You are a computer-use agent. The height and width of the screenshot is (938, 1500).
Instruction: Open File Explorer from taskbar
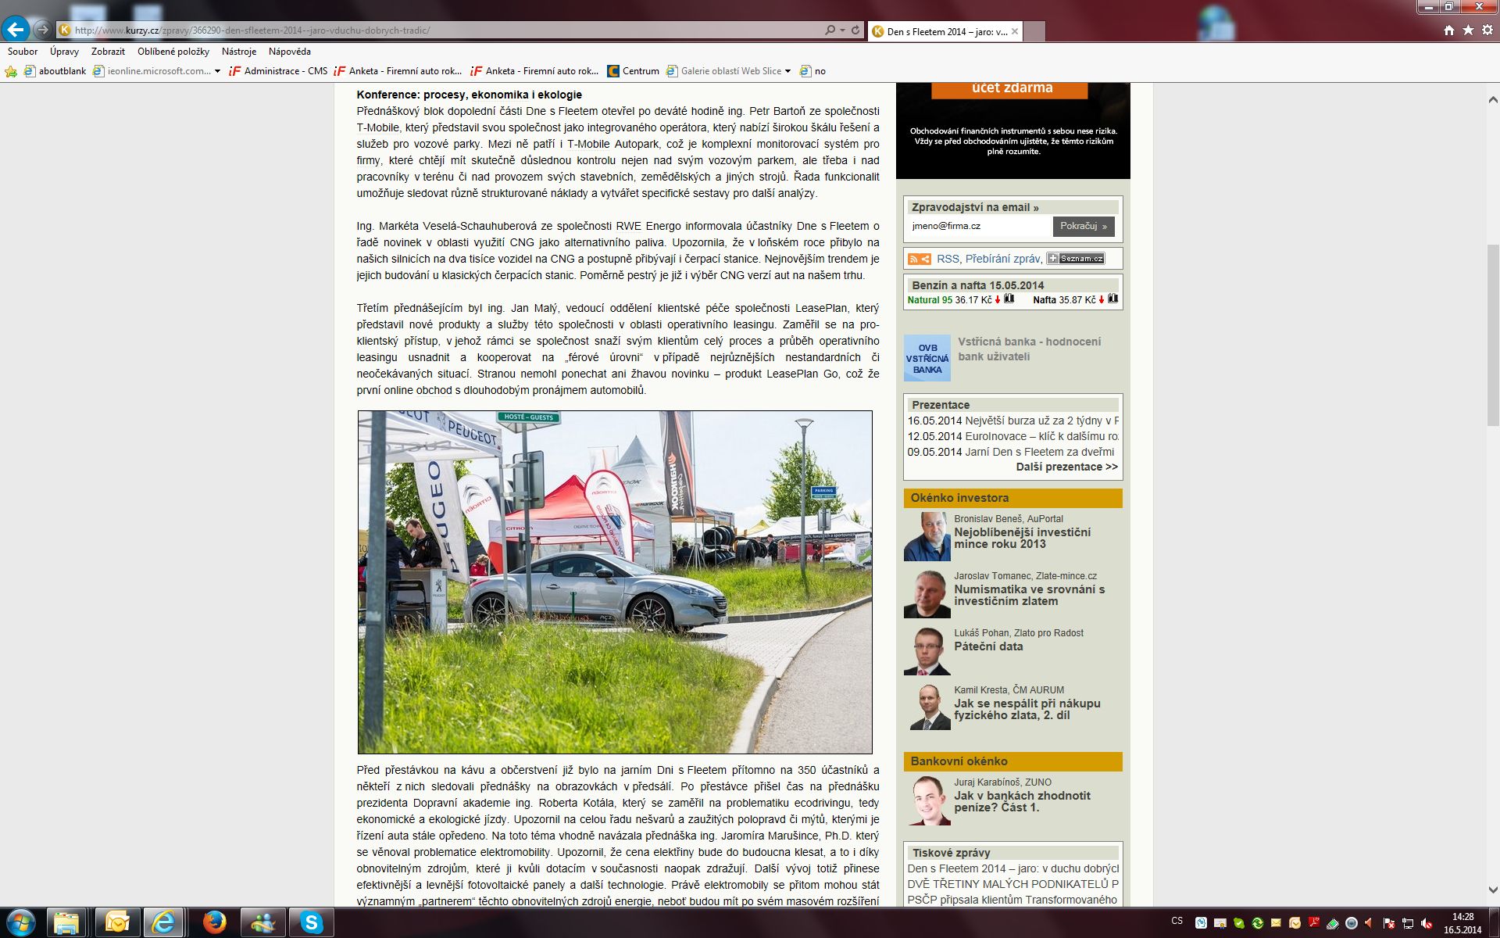pos(67,923)
